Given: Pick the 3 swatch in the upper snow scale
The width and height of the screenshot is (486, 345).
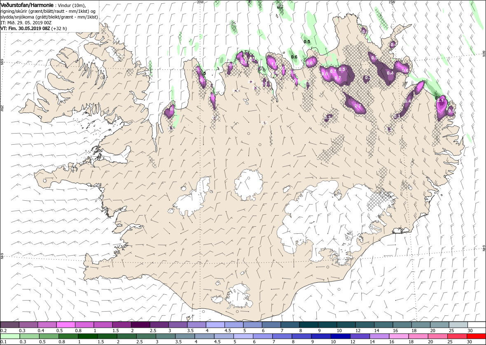Looking at the screenshot, I should pyautogui.click(x=178, y=325).
